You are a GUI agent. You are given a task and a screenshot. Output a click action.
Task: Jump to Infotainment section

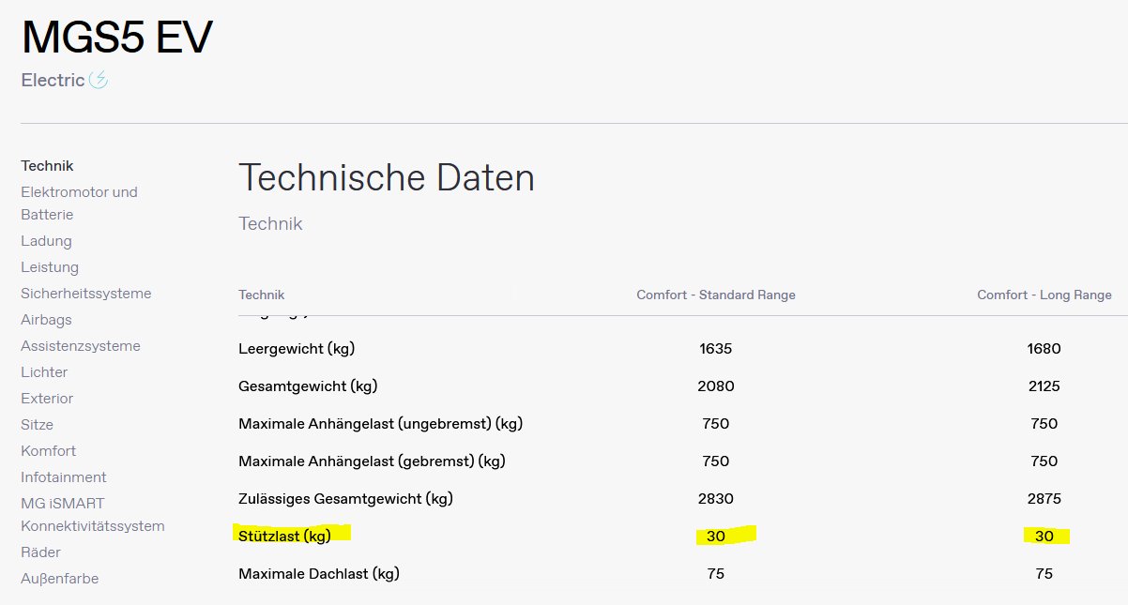click(x=64, y=477)
